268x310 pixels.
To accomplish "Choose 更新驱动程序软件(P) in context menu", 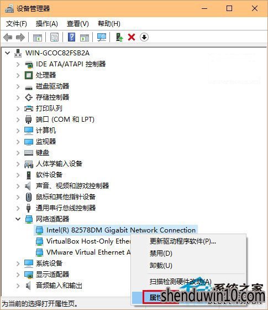I will 183,241.
